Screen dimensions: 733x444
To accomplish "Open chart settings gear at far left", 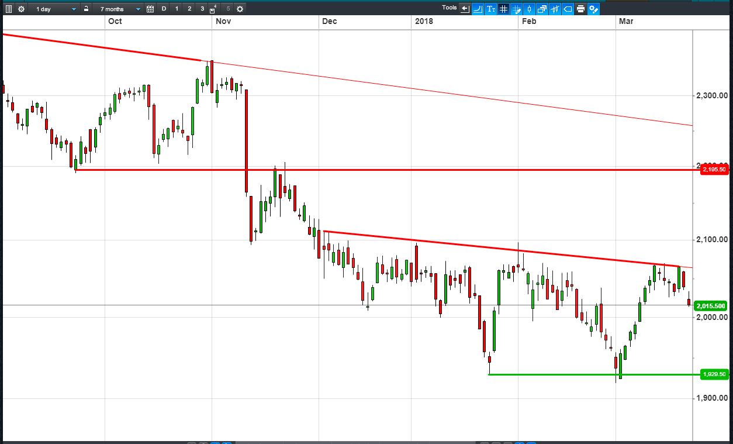I will click(22, 9).
